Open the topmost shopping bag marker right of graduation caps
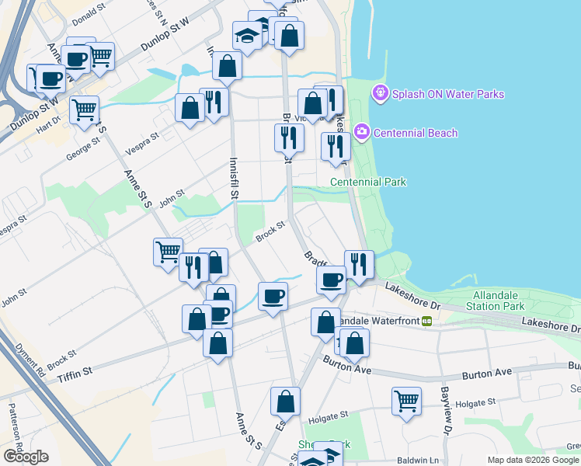The width and height of the screenshot is (581, 466). (290, 37)
